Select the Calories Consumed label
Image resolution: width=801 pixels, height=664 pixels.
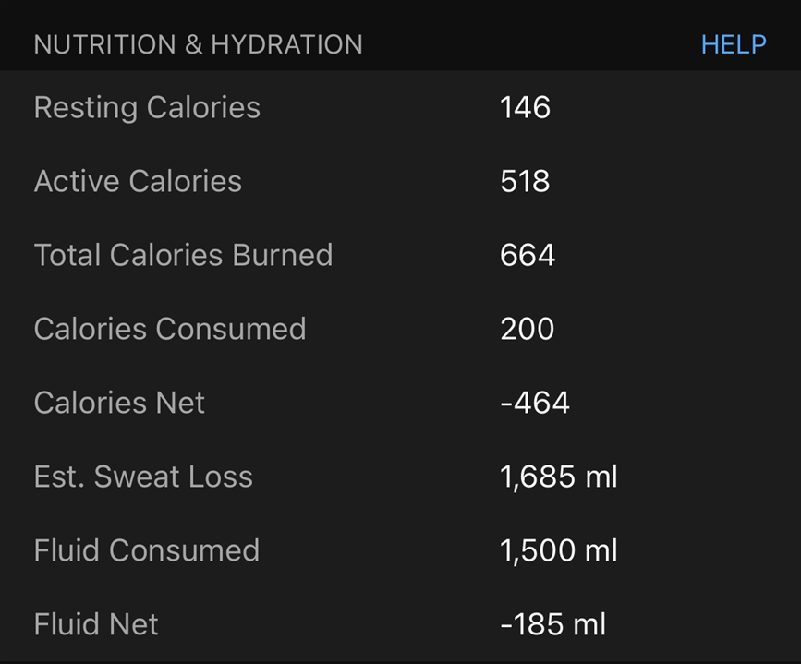tap(170, 329)
